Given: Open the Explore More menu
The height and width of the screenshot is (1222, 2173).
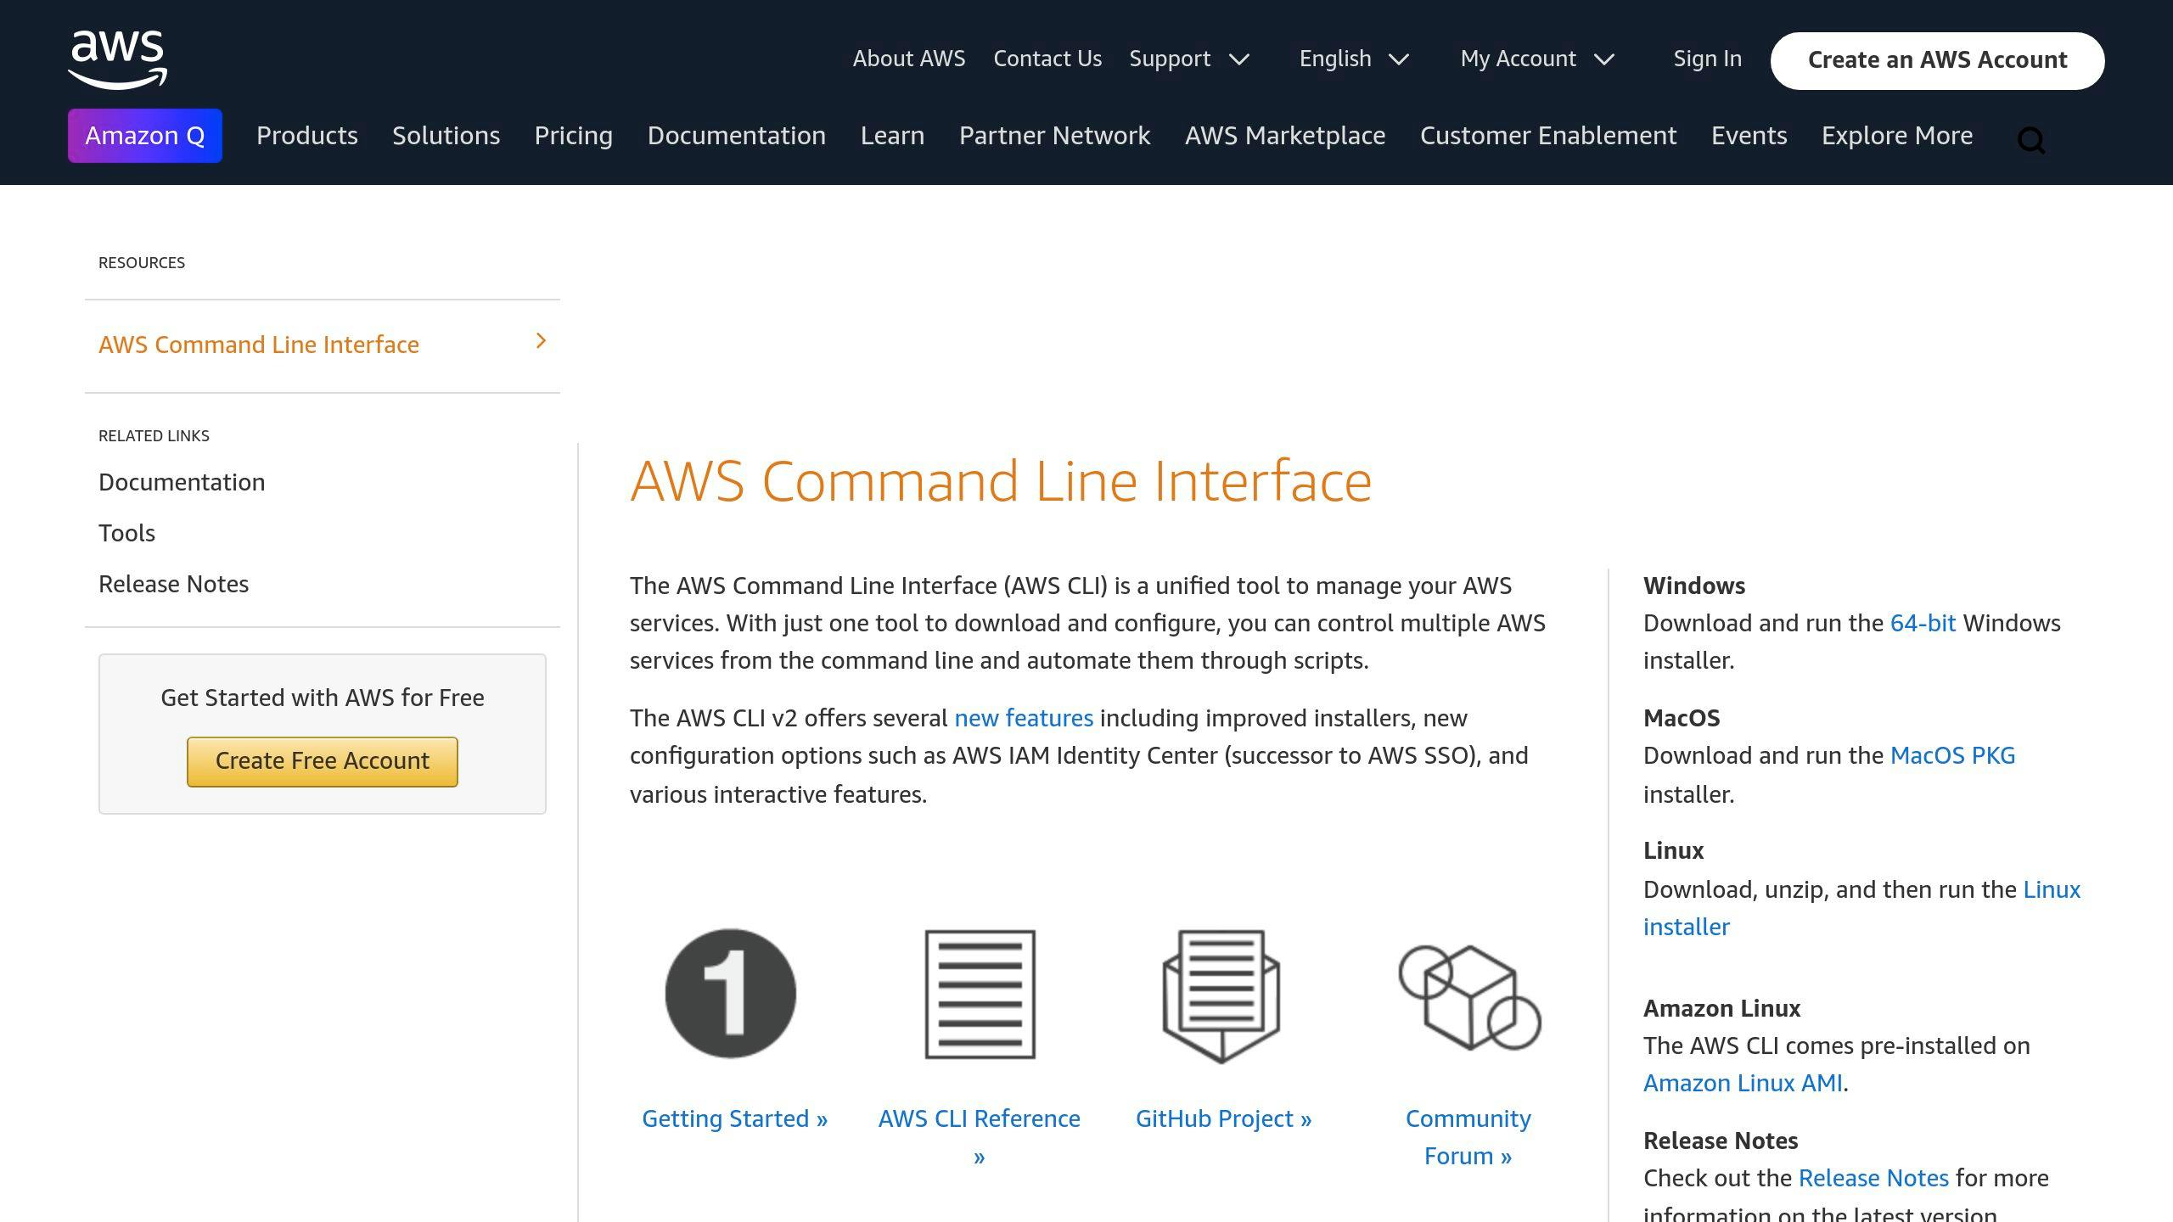Looking at the screenshot, I should [x=1897, y=136].
